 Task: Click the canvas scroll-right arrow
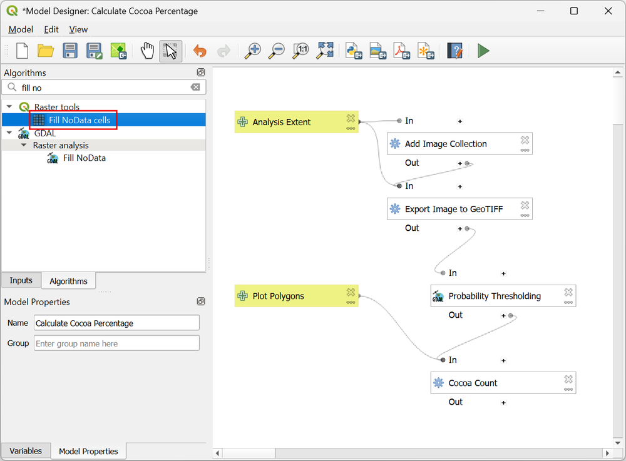607,453
